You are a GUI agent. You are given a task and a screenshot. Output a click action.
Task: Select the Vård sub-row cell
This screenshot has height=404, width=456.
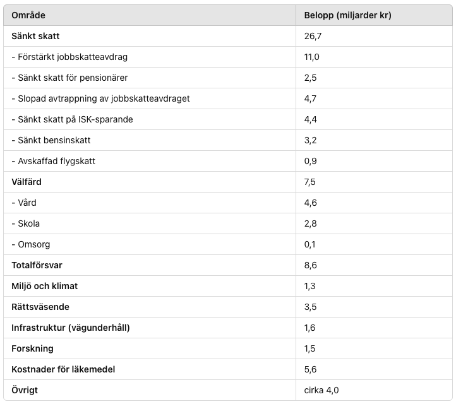tap(24, 203)
